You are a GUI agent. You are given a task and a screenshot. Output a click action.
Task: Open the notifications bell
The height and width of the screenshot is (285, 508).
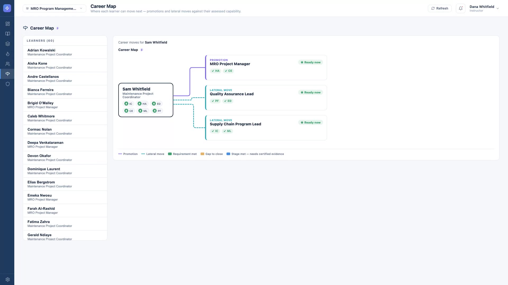461,8
